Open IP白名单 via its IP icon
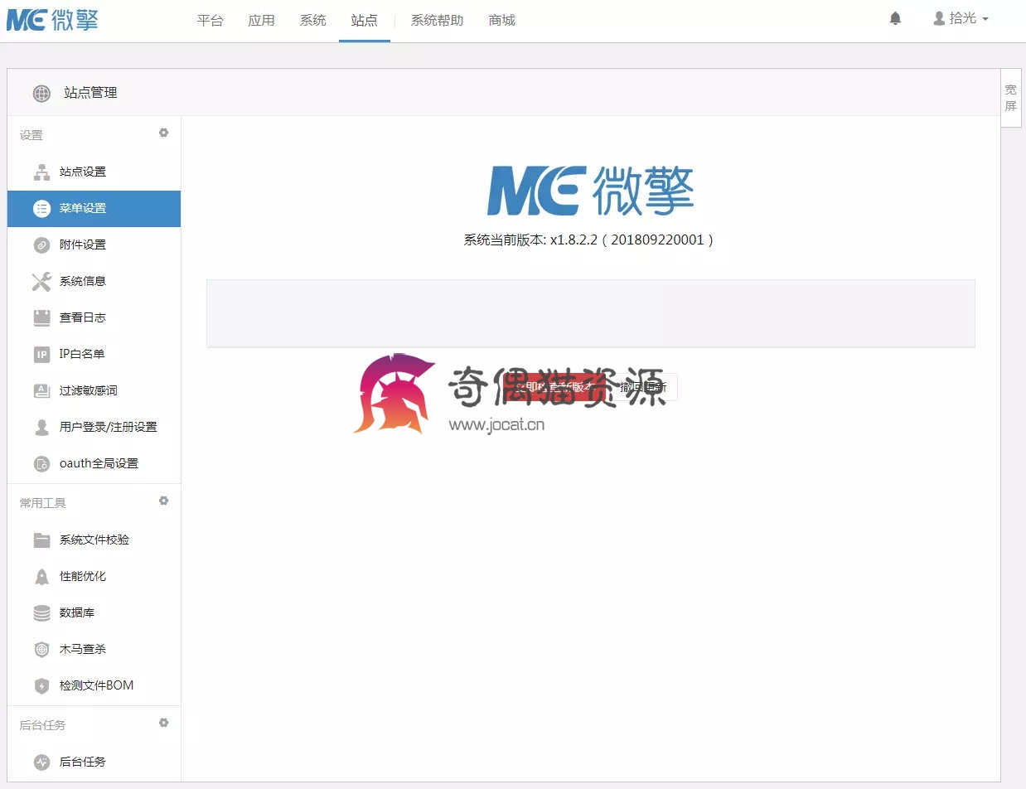Screen dimensions: 1026x789 [x=41, y=355]
